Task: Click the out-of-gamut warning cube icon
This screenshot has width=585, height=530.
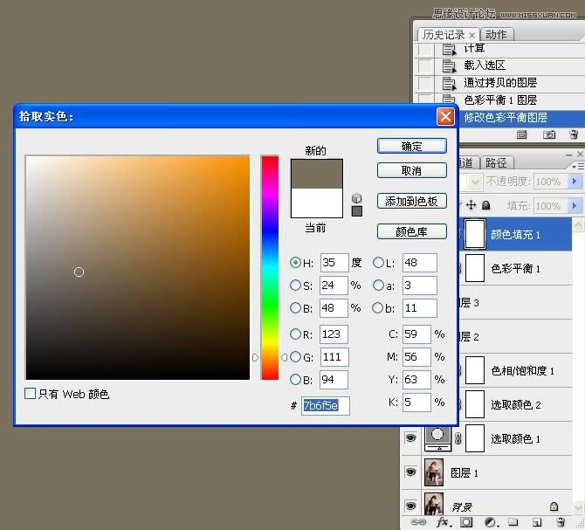Action: click(x=356, y=197)
